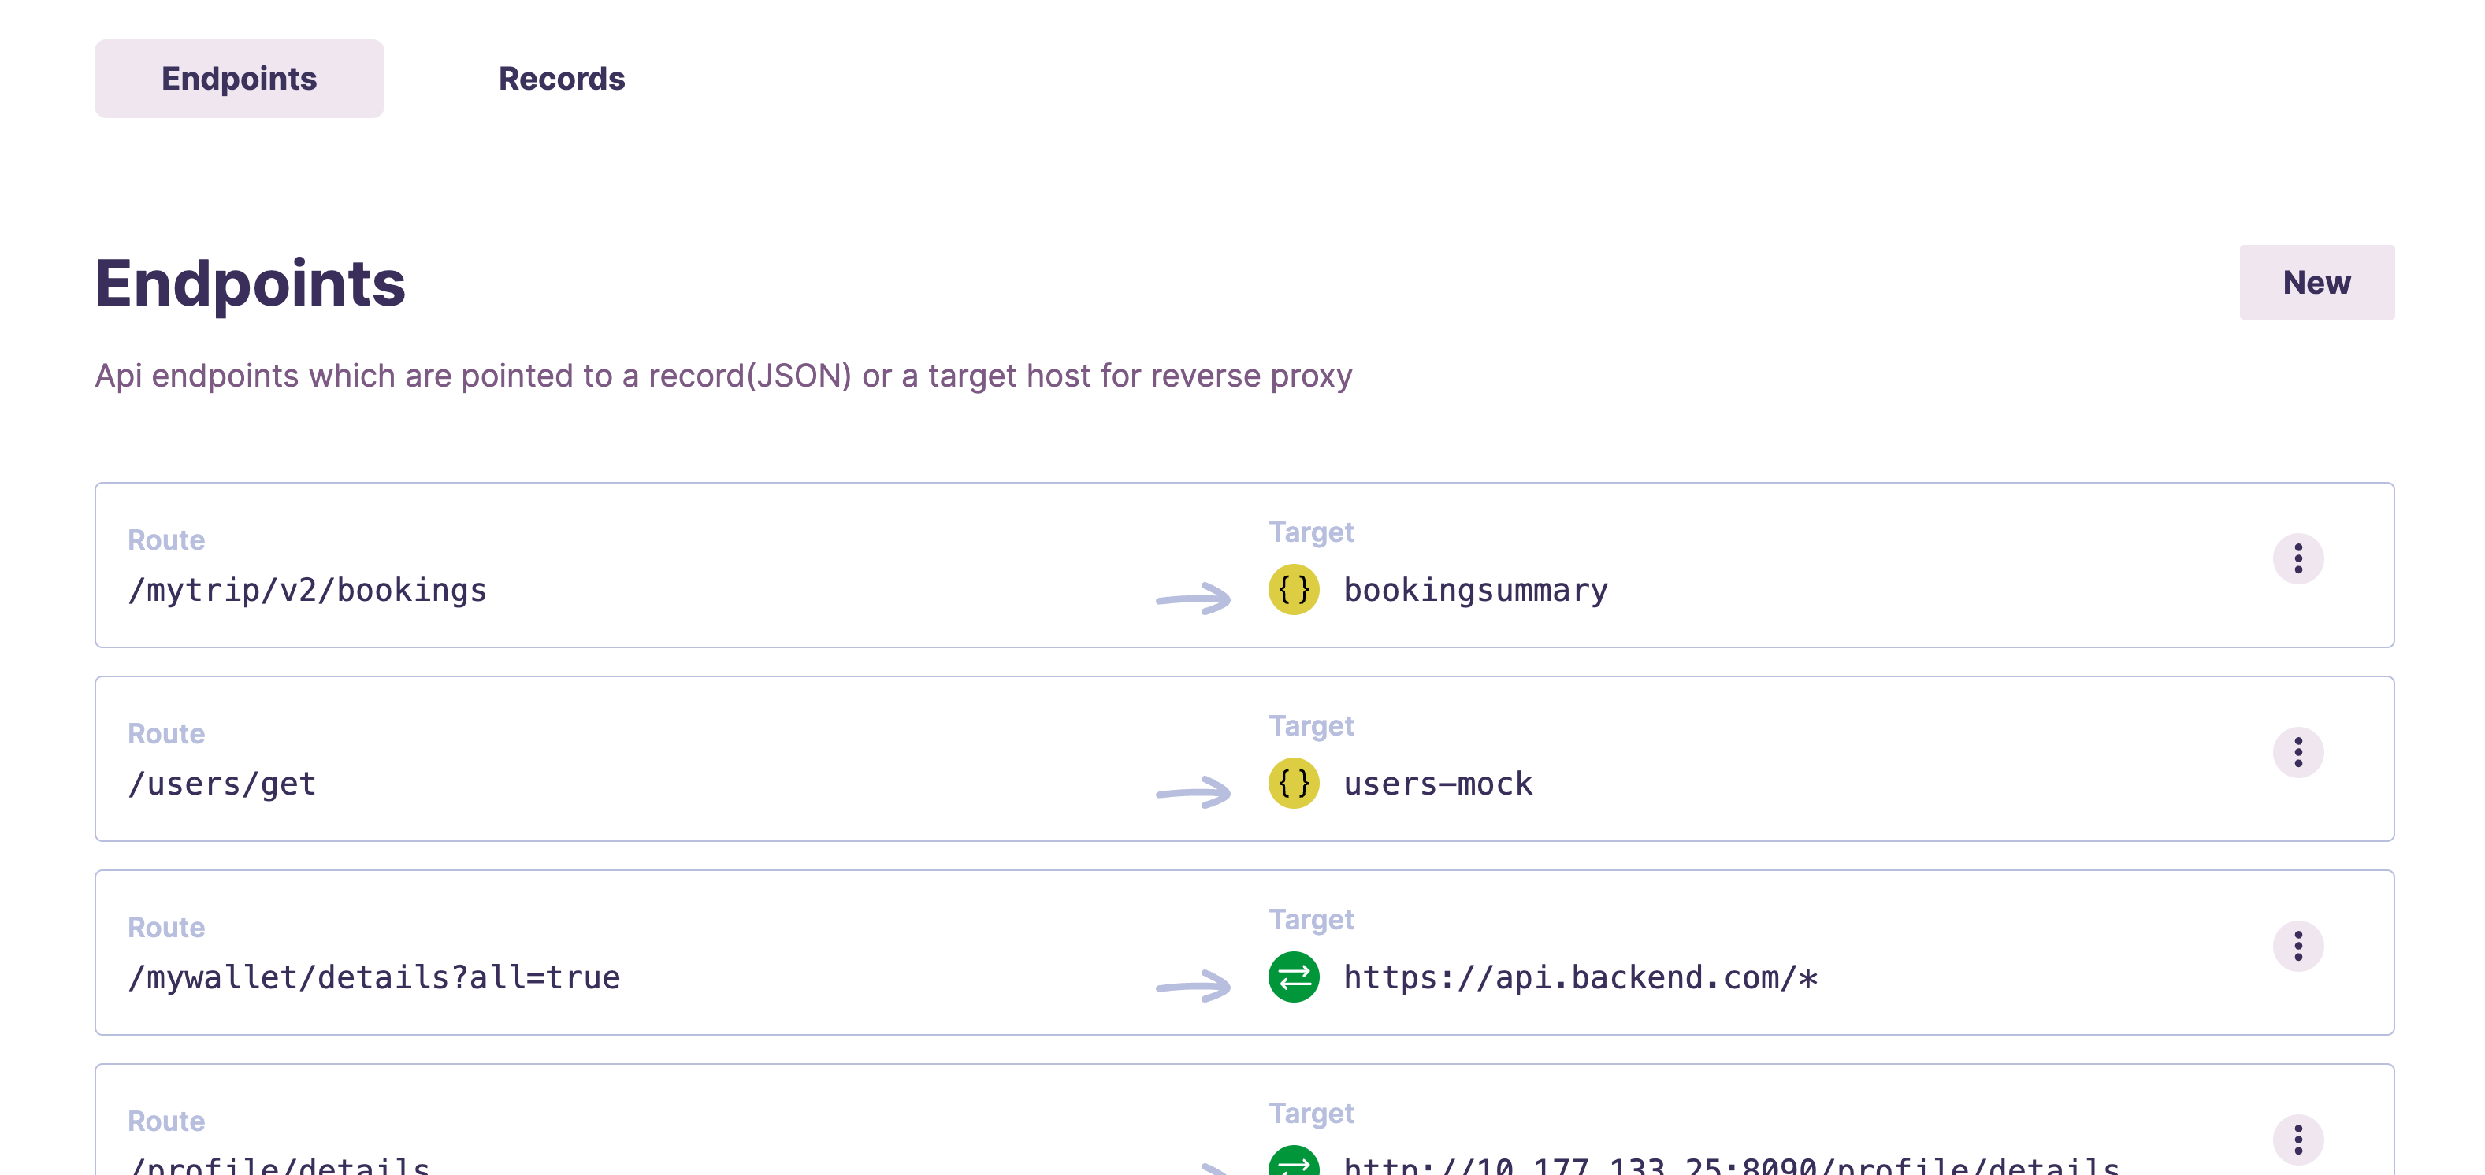Click arrow next to /mytrip/v2/bookings route
Screen dimensions: 2485x1175
coord(1194,599)
